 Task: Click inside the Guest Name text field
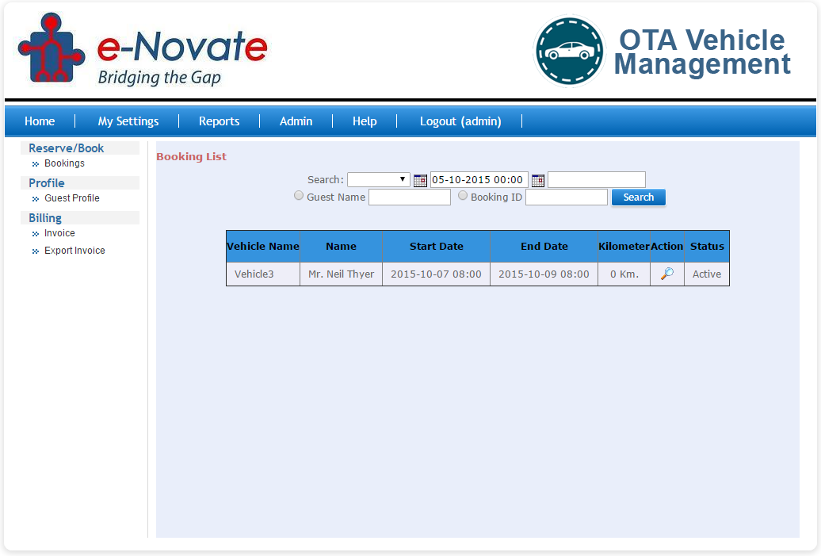coord(409,196)
